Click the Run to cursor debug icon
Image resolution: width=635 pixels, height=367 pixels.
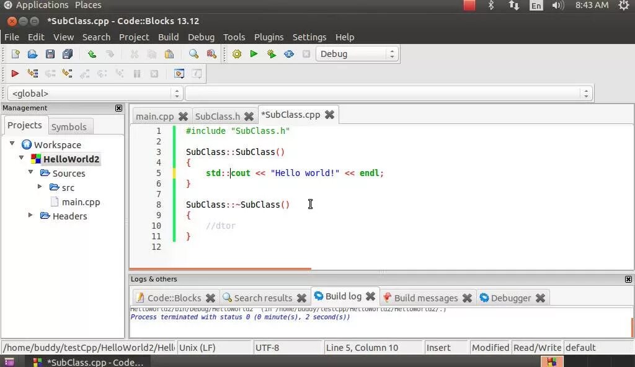pos(32,73)
